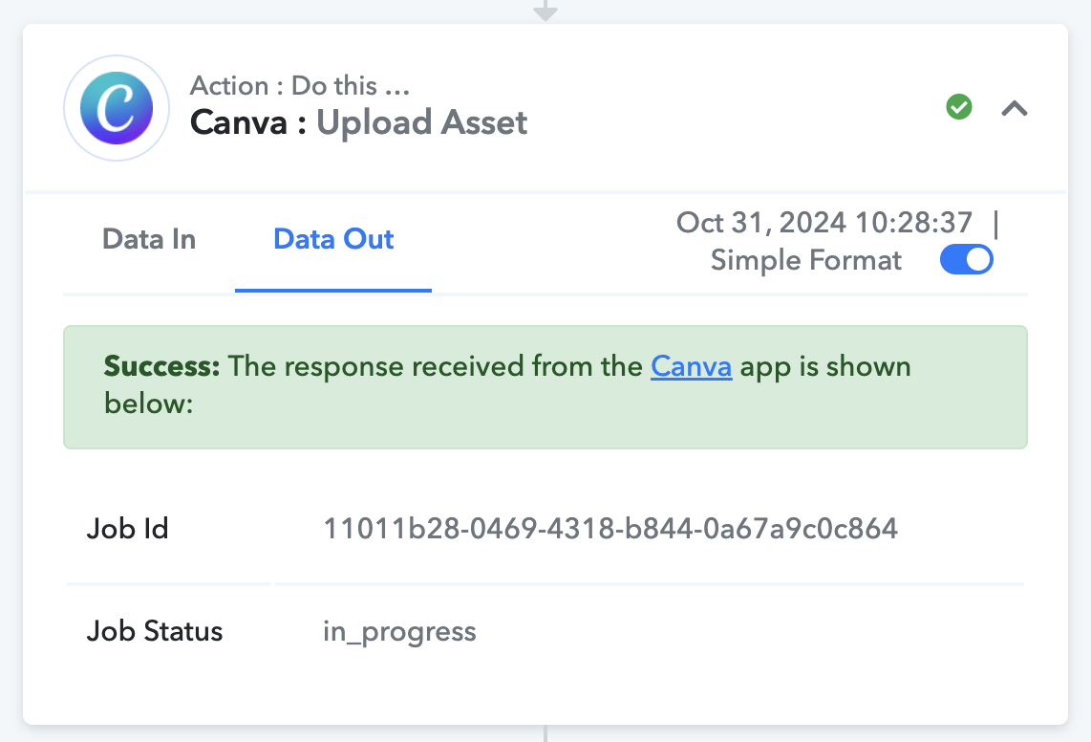
Task: Click the vertical separator after timestamp
Action: pos(996,225)
